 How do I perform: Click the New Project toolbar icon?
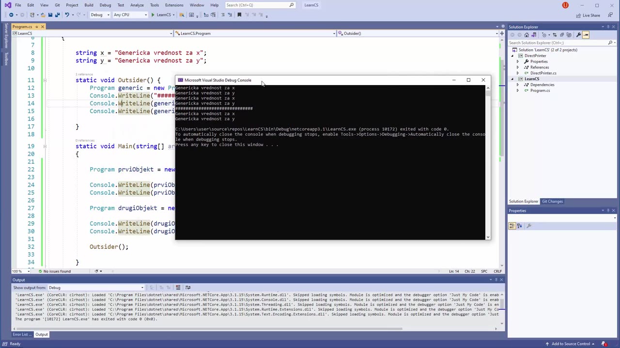[x=32, y=14]
